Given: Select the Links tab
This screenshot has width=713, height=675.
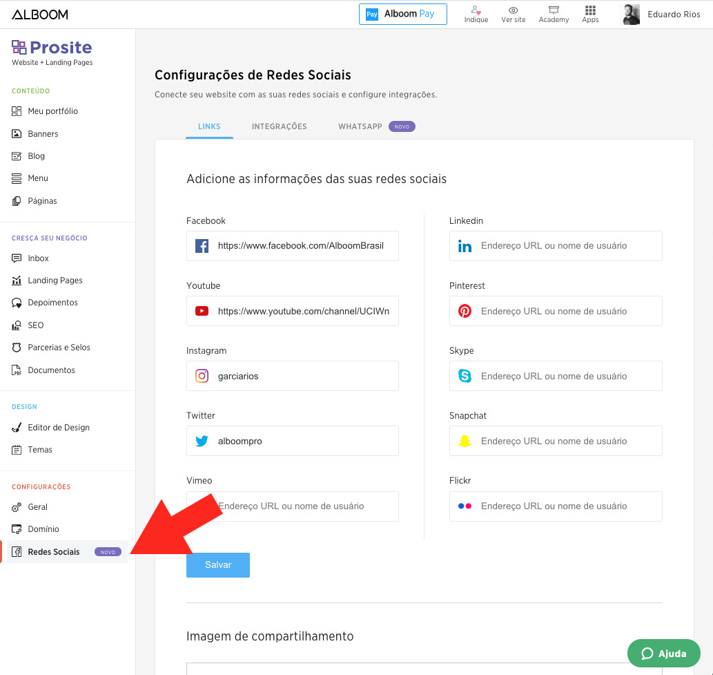Looking at the screenshot, I should (x=209, y=126).
